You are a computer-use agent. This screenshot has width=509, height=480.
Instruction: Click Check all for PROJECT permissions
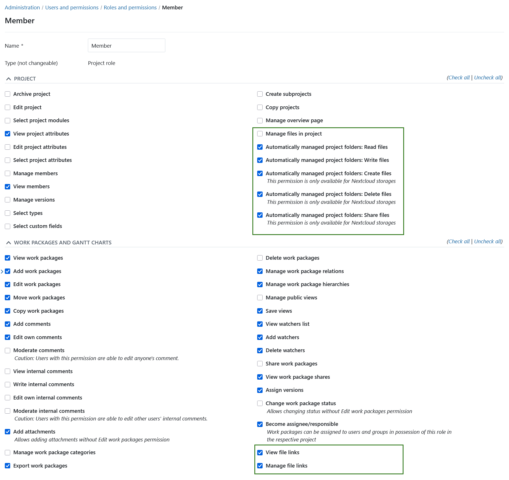pyautogui.click(x=459, y=77)
